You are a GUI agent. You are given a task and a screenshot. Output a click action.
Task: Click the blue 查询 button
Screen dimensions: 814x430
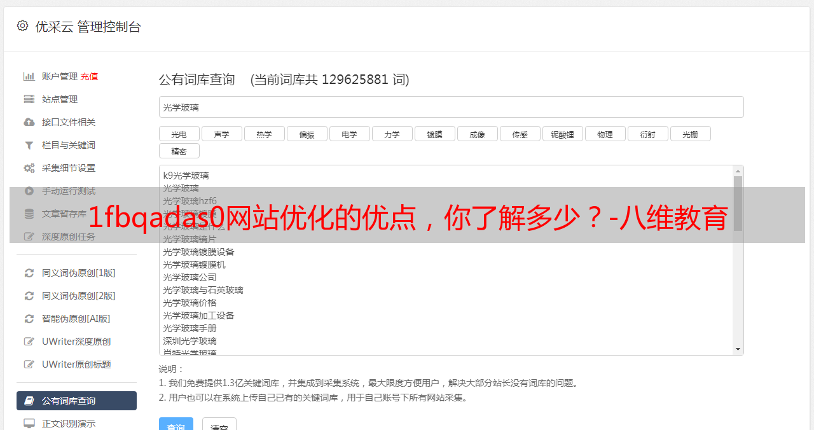[x=176, y=424]
